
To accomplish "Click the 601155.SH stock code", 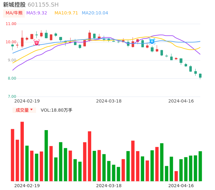I will (x=43, y=5).
